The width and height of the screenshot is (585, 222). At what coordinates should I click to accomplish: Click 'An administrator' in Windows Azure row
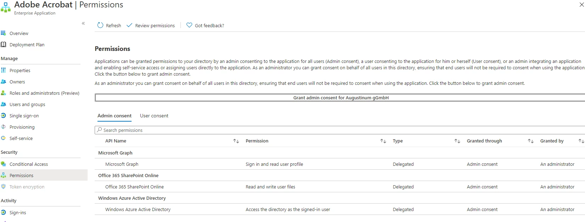[557, 209]
